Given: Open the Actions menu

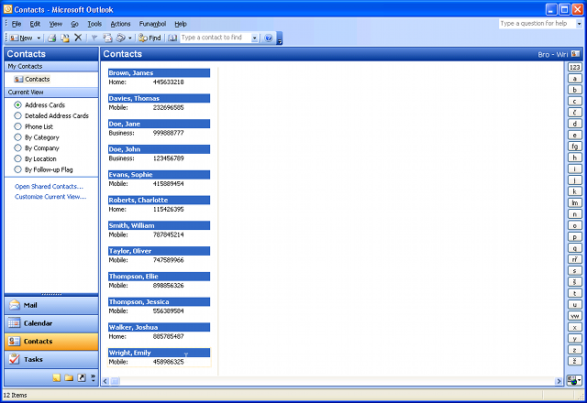Looking at the screenshot, I should (120, 24).
